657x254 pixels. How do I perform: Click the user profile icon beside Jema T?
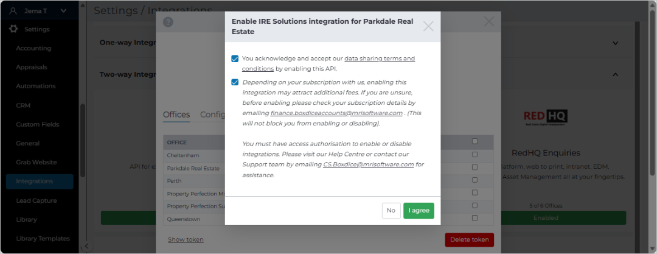point(13,11)
